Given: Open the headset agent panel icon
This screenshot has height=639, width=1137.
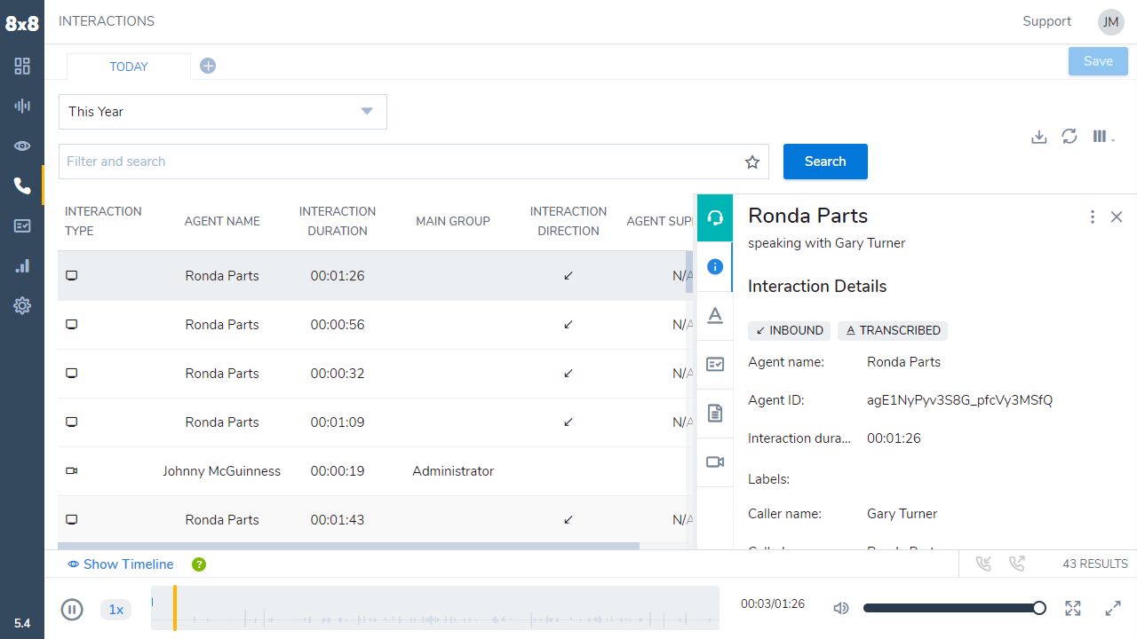Looking at the screenshot, I should 715,218.
